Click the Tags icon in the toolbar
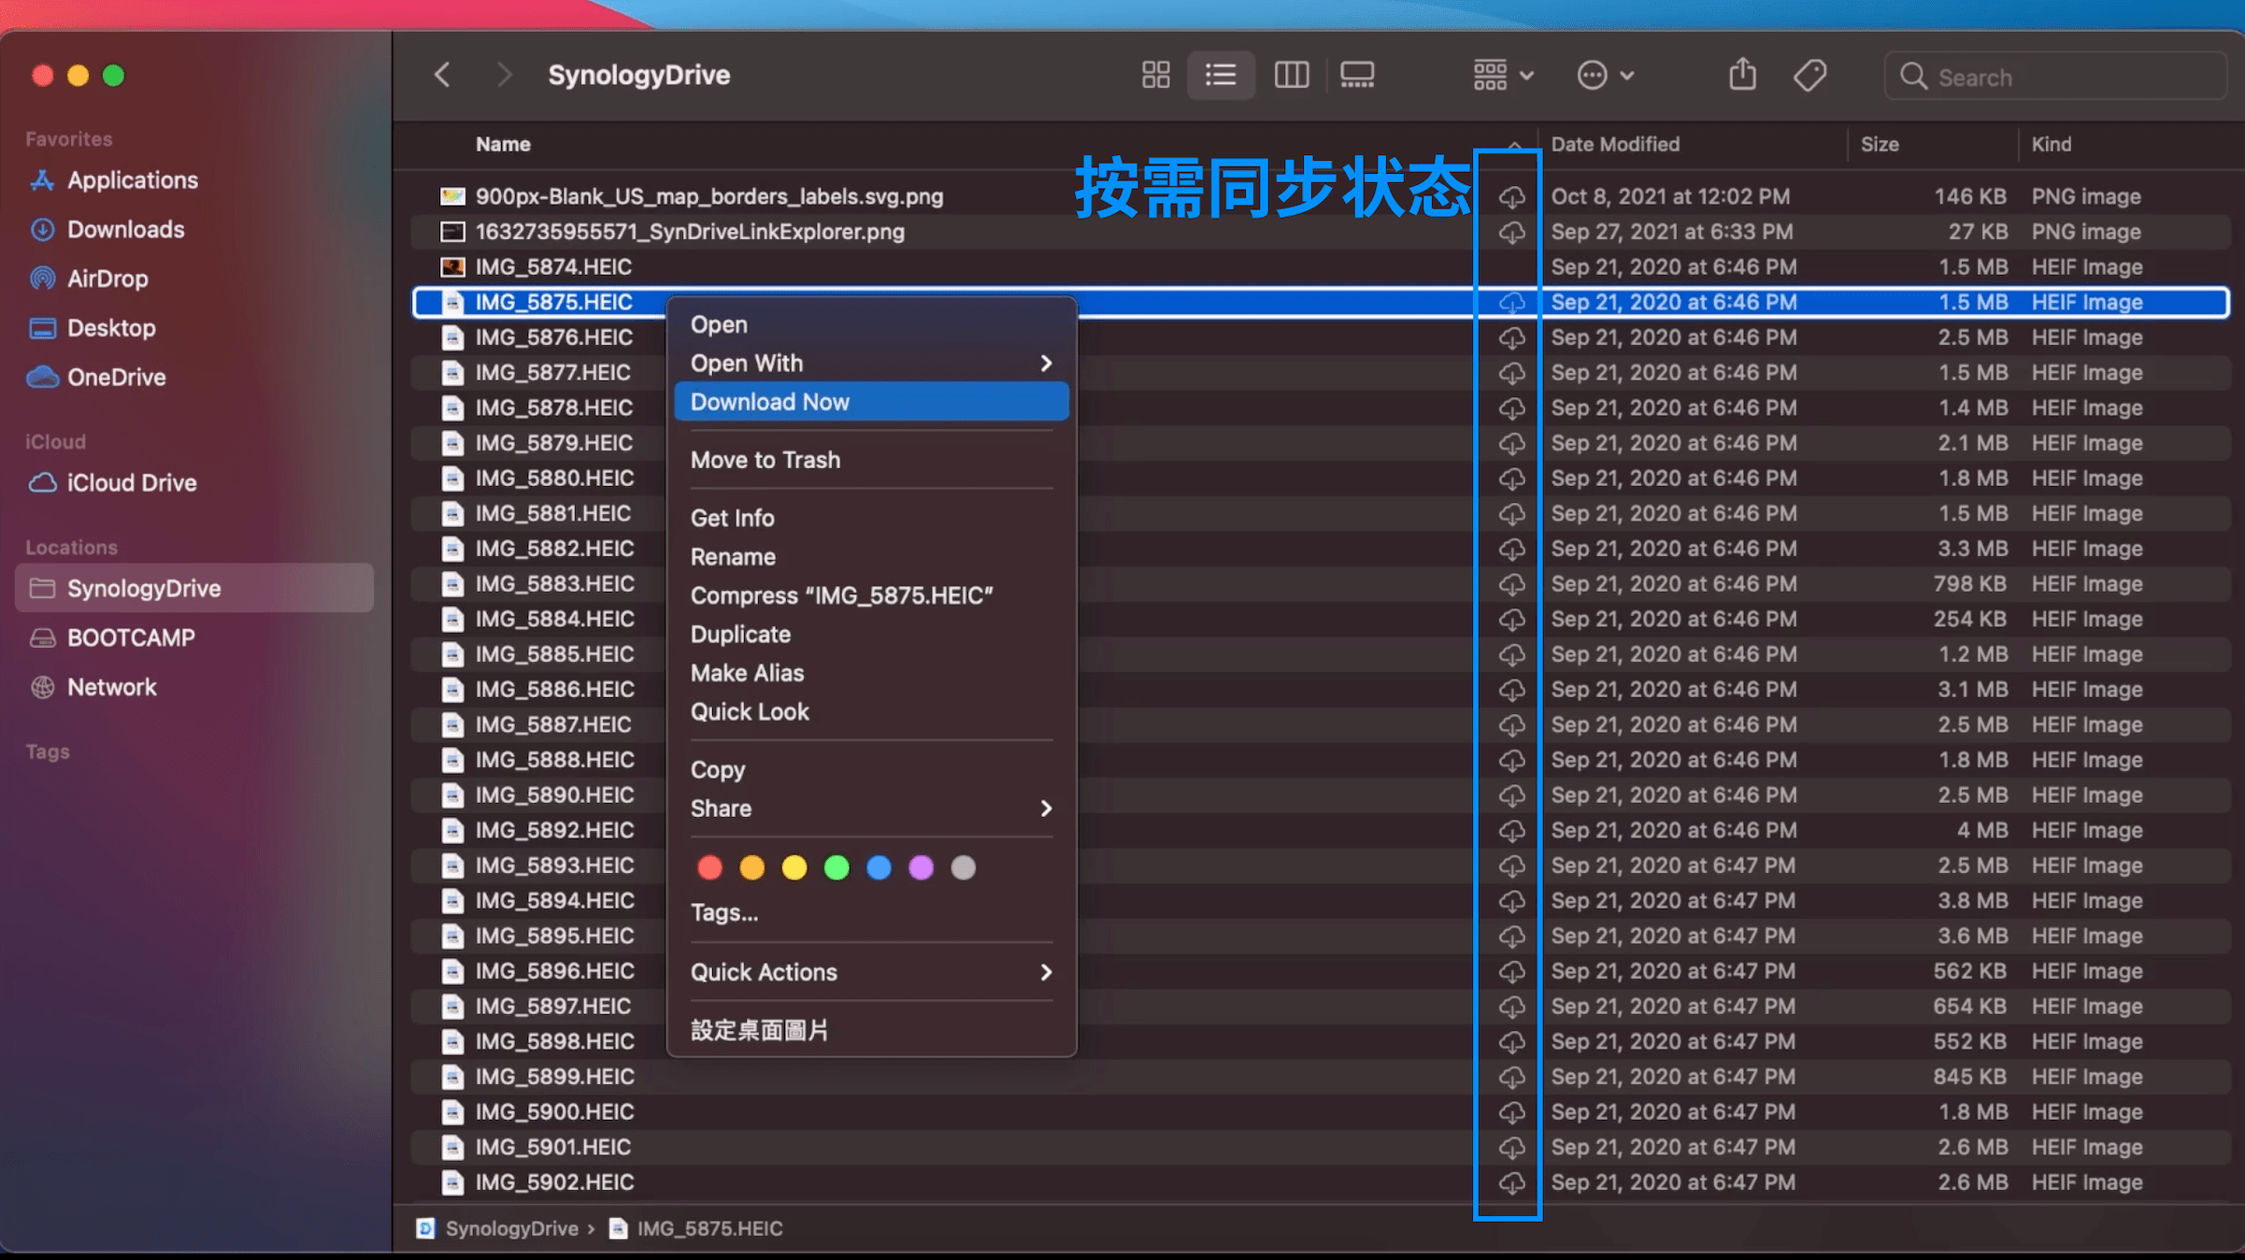The height and width of the screenshot is (1260, 2245). pos(1809,75)
